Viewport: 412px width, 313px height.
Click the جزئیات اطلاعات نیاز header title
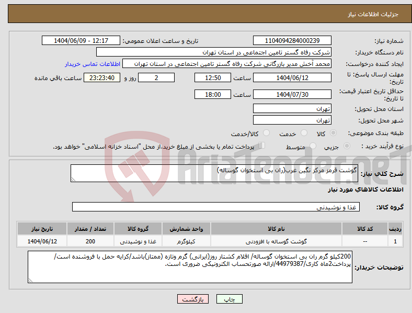pyautogui.click(x=373, y=14)
